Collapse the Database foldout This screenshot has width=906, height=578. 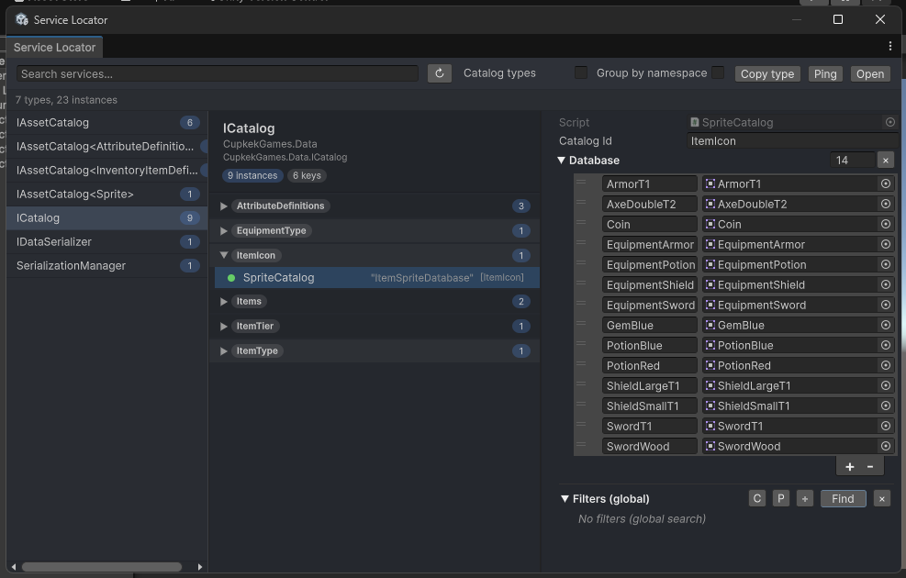[562, 160]
